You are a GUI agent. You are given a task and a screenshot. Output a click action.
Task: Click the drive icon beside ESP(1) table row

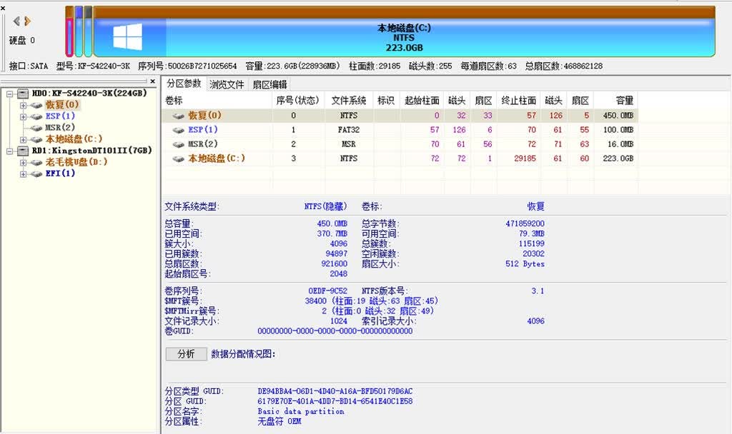[178, 130]
